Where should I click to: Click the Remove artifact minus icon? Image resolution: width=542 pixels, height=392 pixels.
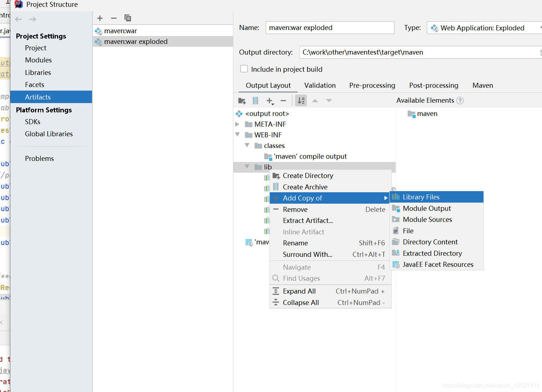114,18
